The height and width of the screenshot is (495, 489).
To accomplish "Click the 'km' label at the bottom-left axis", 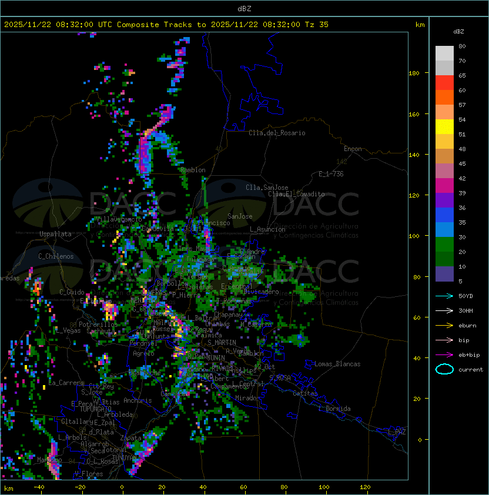I will tap(9, 489).
